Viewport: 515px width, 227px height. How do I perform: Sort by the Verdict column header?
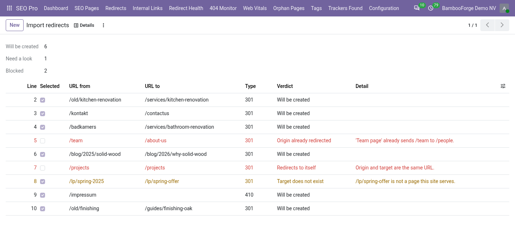285,86
